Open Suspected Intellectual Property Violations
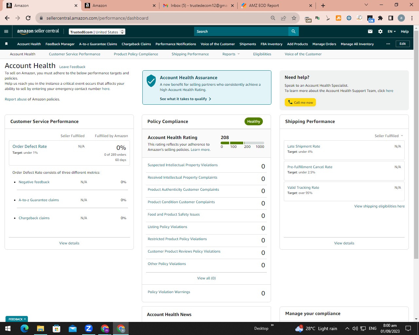The height and width of the screenshot is (335, 419). point(183,165)
